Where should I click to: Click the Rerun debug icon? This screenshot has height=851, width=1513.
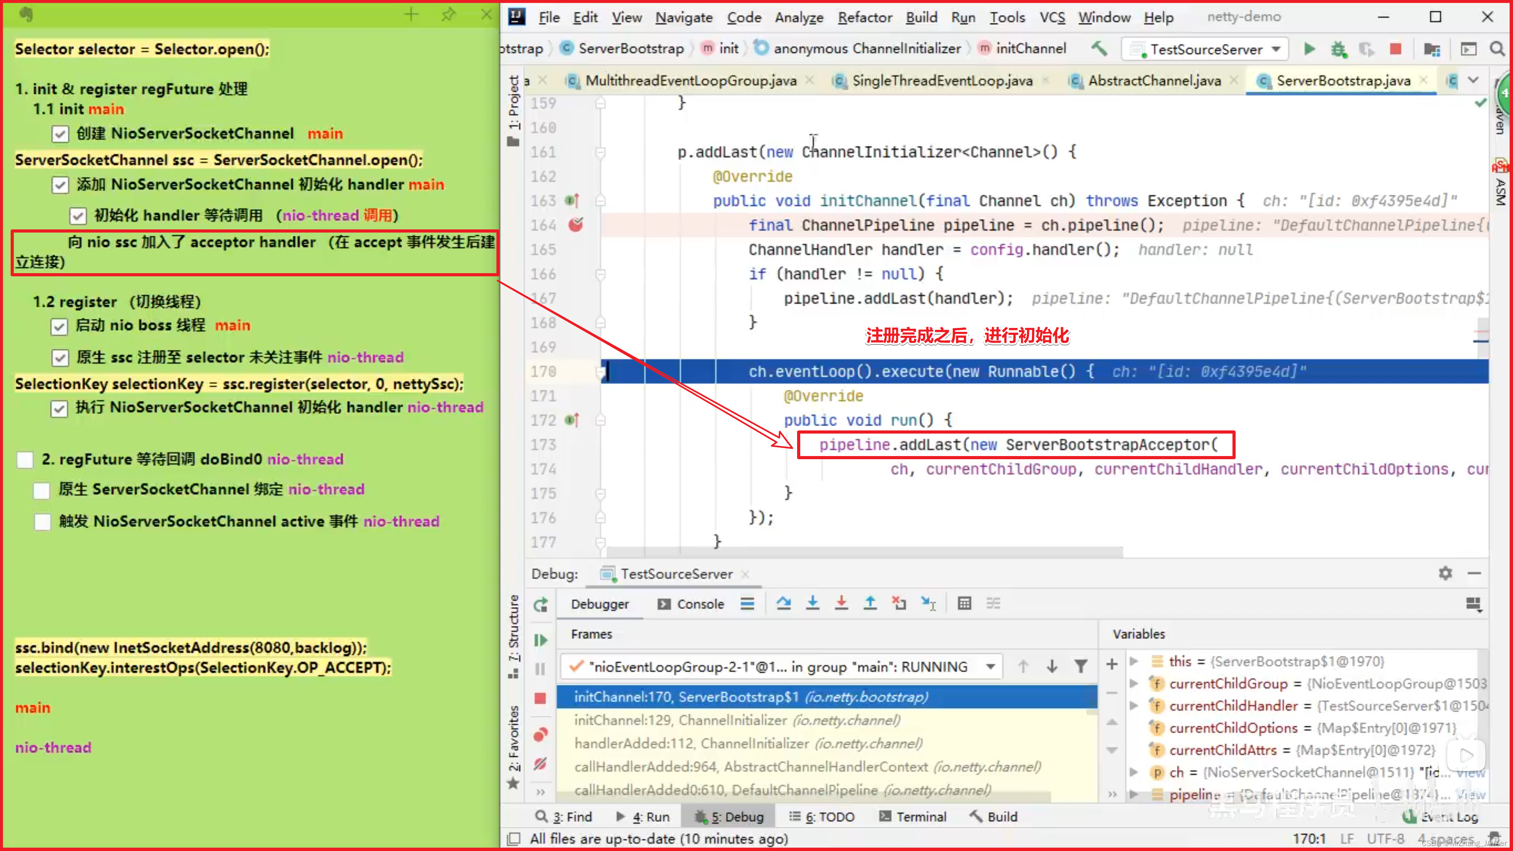pos(540,604)
